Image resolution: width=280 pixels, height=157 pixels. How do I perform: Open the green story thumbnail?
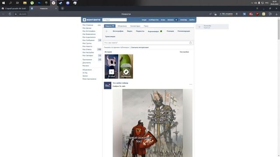(126, 66)
